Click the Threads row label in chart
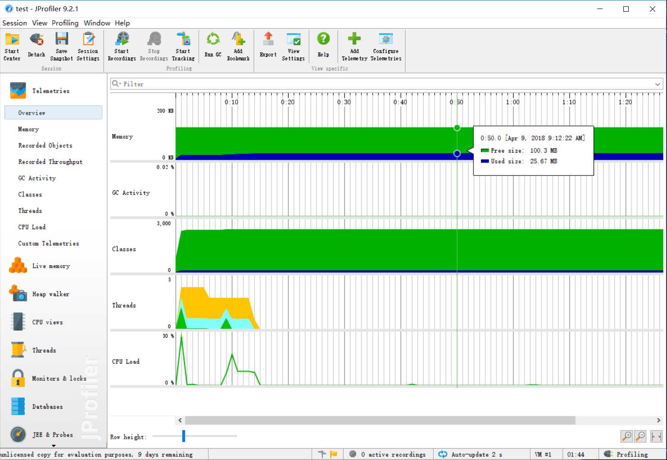The image size is (667, 460). (124, 305)
